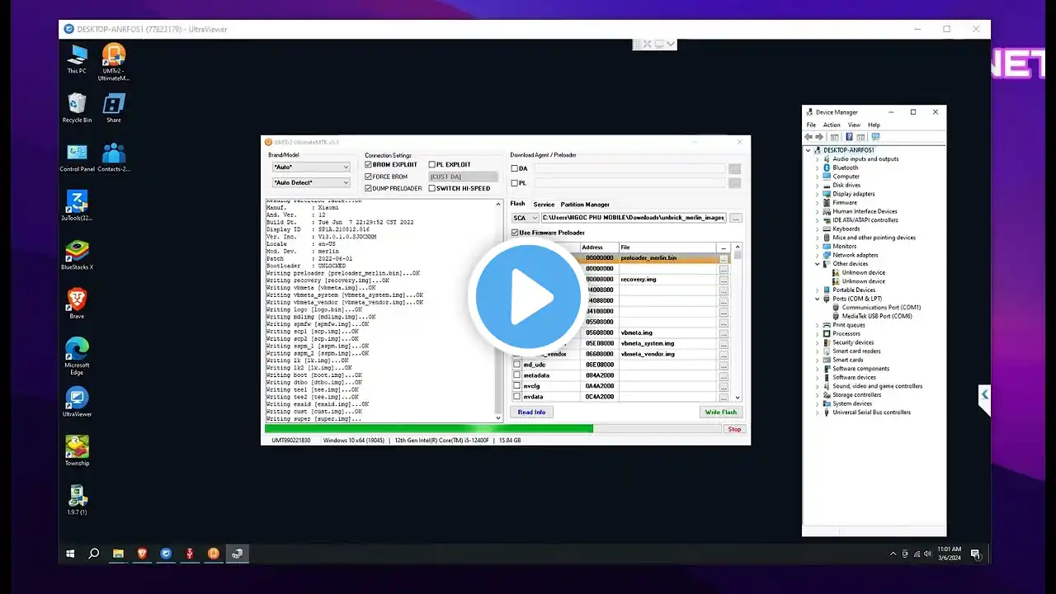
Task: Open the UMTv2 UltimateMTK desktop shortcut
Action: tap(114, 62)
